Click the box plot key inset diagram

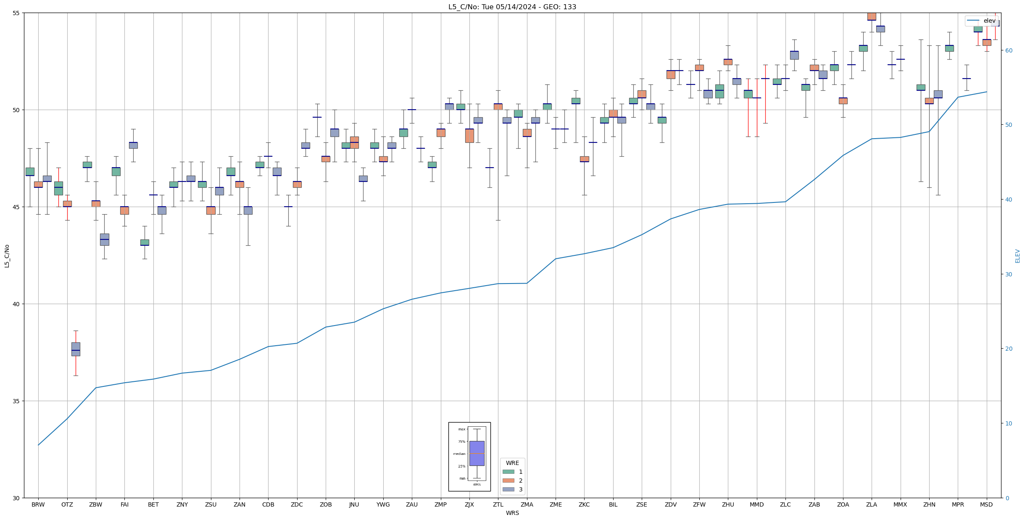(x=469, y=457)
